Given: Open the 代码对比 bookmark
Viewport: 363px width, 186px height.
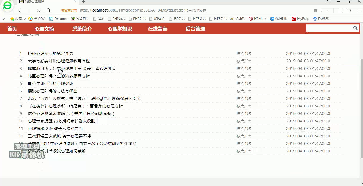Looking at the screenshot, I should click(279, 19).
